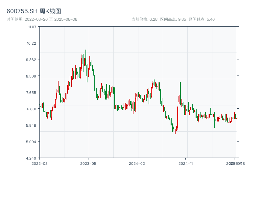Click the 区间高点 9.85 label
This screenshot has width=263, height=197.
(x=173, y=19)
